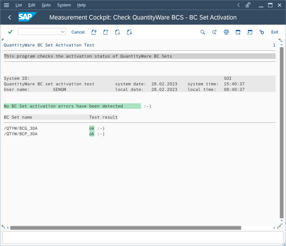
Task: Open the Goto menu
Action: pos(46,5)
